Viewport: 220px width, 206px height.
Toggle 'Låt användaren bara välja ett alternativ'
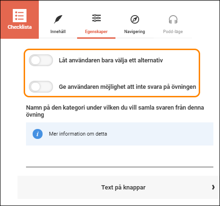[x=41, y=60]
